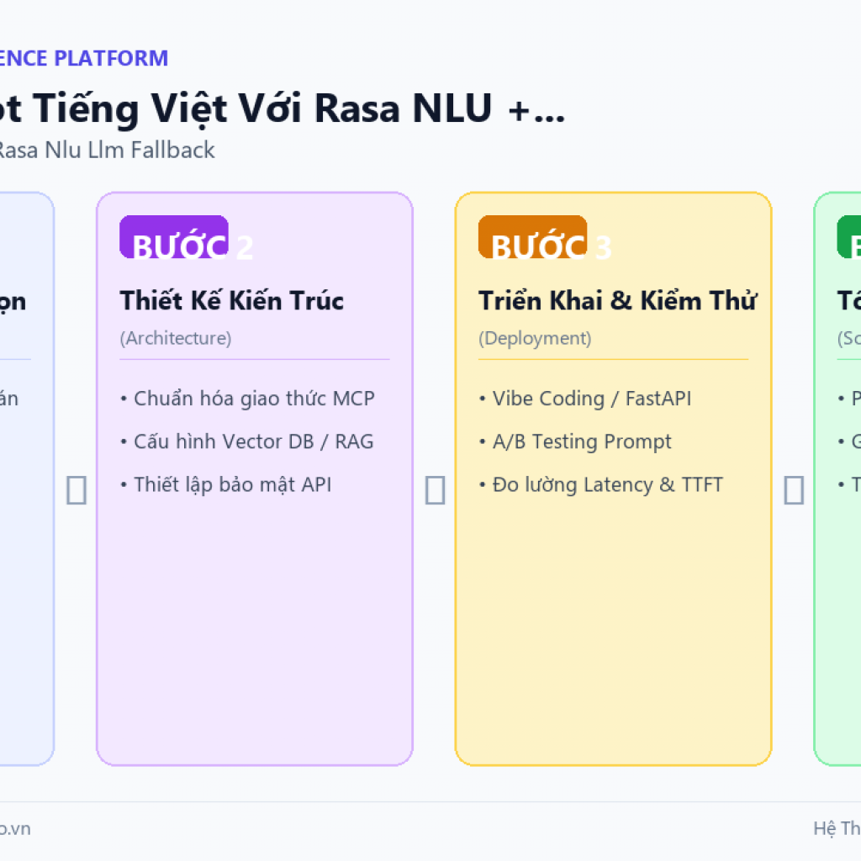Click the orange BƯỚC 3 badge
The image size is (861, 861).
pos(532,236)
